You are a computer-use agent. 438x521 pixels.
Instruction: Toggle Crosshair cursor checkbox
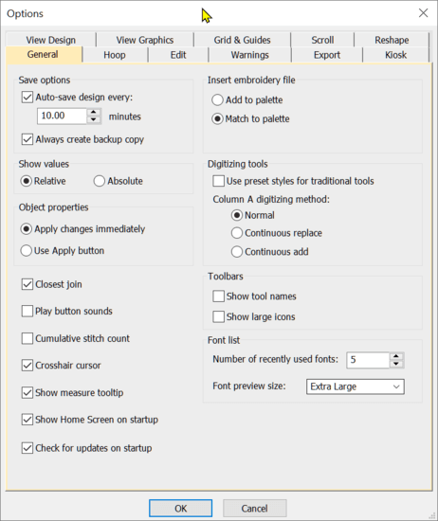27,366
